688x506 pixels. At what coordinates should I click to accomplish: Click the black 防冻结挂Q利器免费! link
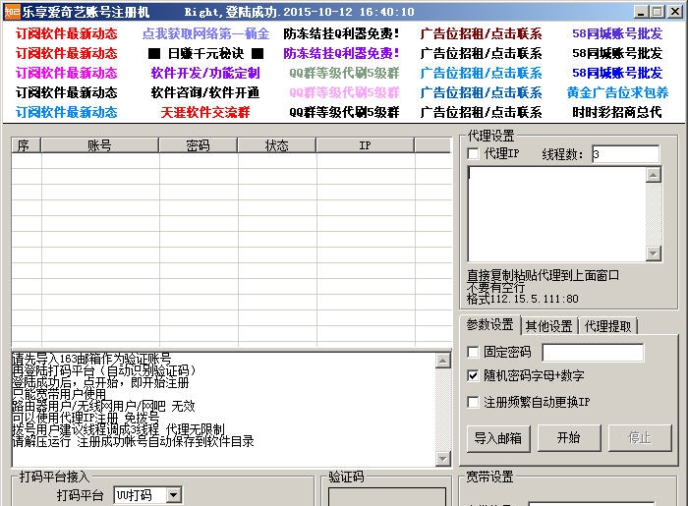(x=341, y=33)
